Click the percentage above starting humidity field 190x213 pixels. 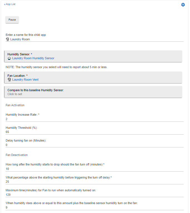[95, 182]
